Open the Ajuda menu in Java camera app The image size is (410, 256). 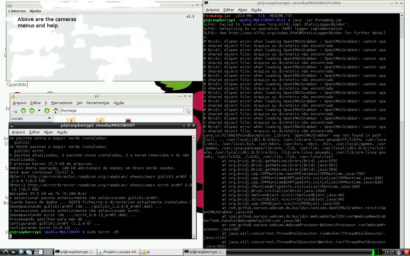[x=35, y=11]
